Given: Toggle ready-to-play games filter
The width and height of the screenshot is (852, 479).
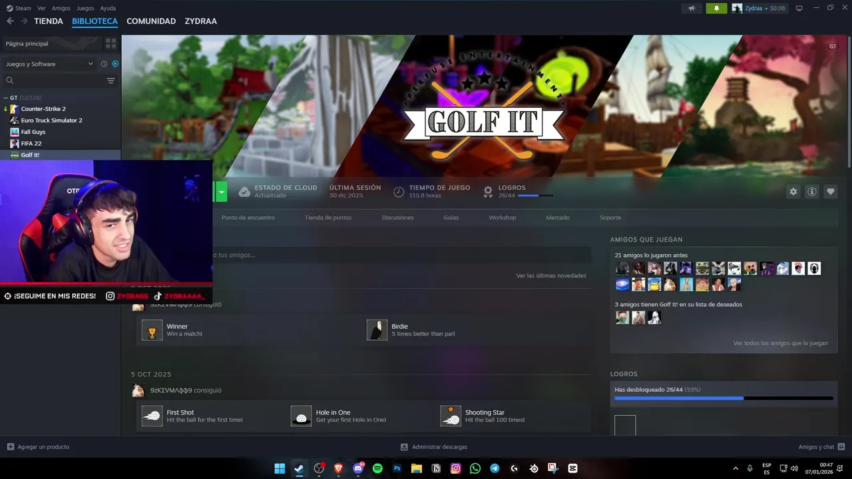Looking at the screenshot, I should (x=115, y=64).
